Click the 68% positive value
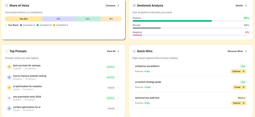Screen dimensions: 255x117 246,18
